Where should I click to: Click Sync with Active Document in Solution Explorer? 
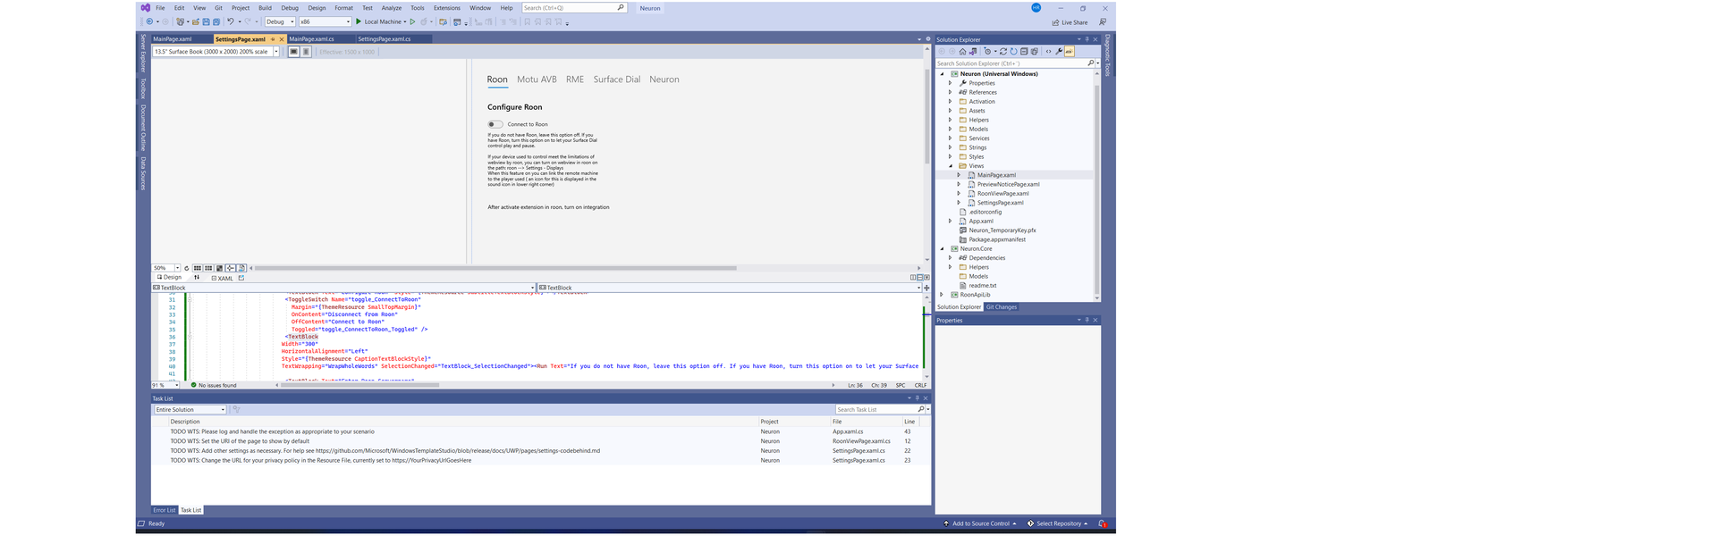1002,52
